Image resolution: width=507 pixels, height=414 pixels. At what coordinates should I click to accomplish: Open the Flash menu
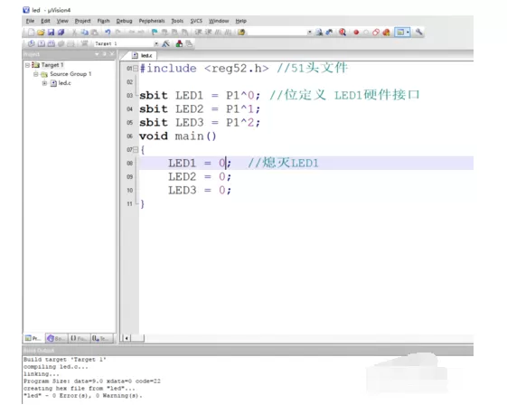tap(103, 21)
